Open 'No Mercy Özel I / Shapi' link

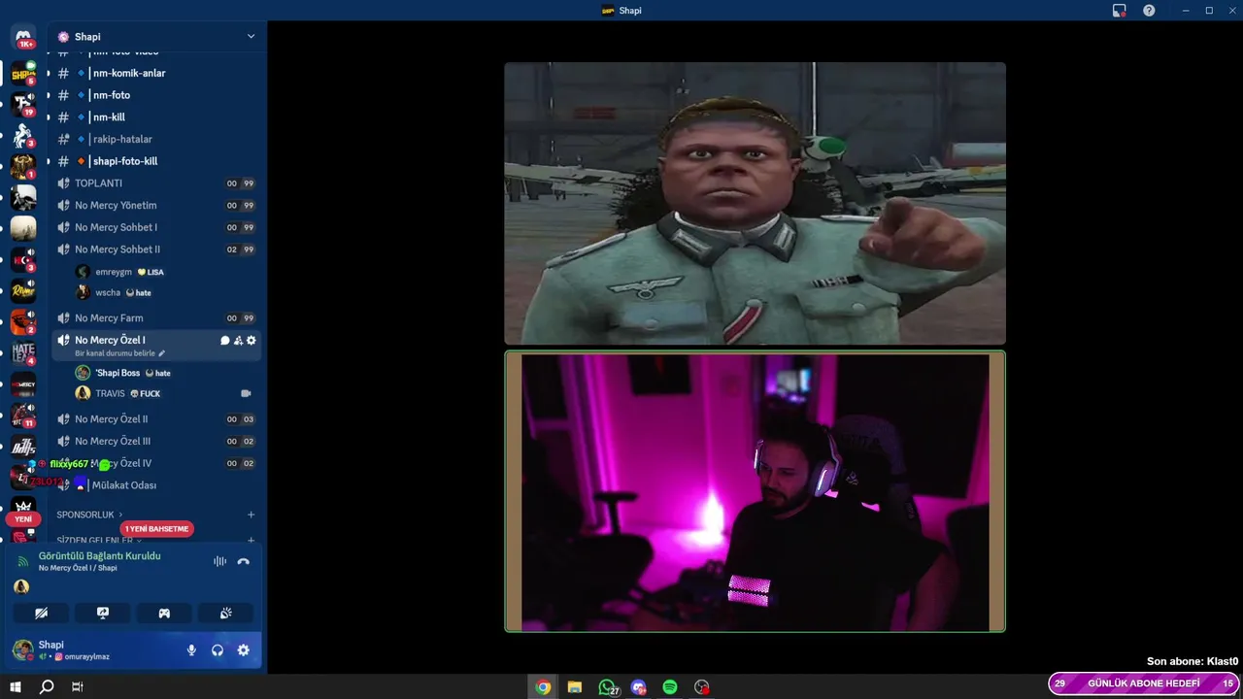coord(78,568)
